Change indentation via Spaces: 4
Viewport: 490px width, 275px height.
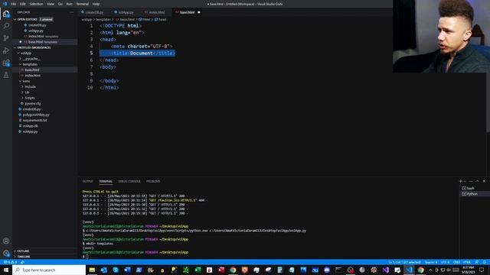tap(431, 262)
